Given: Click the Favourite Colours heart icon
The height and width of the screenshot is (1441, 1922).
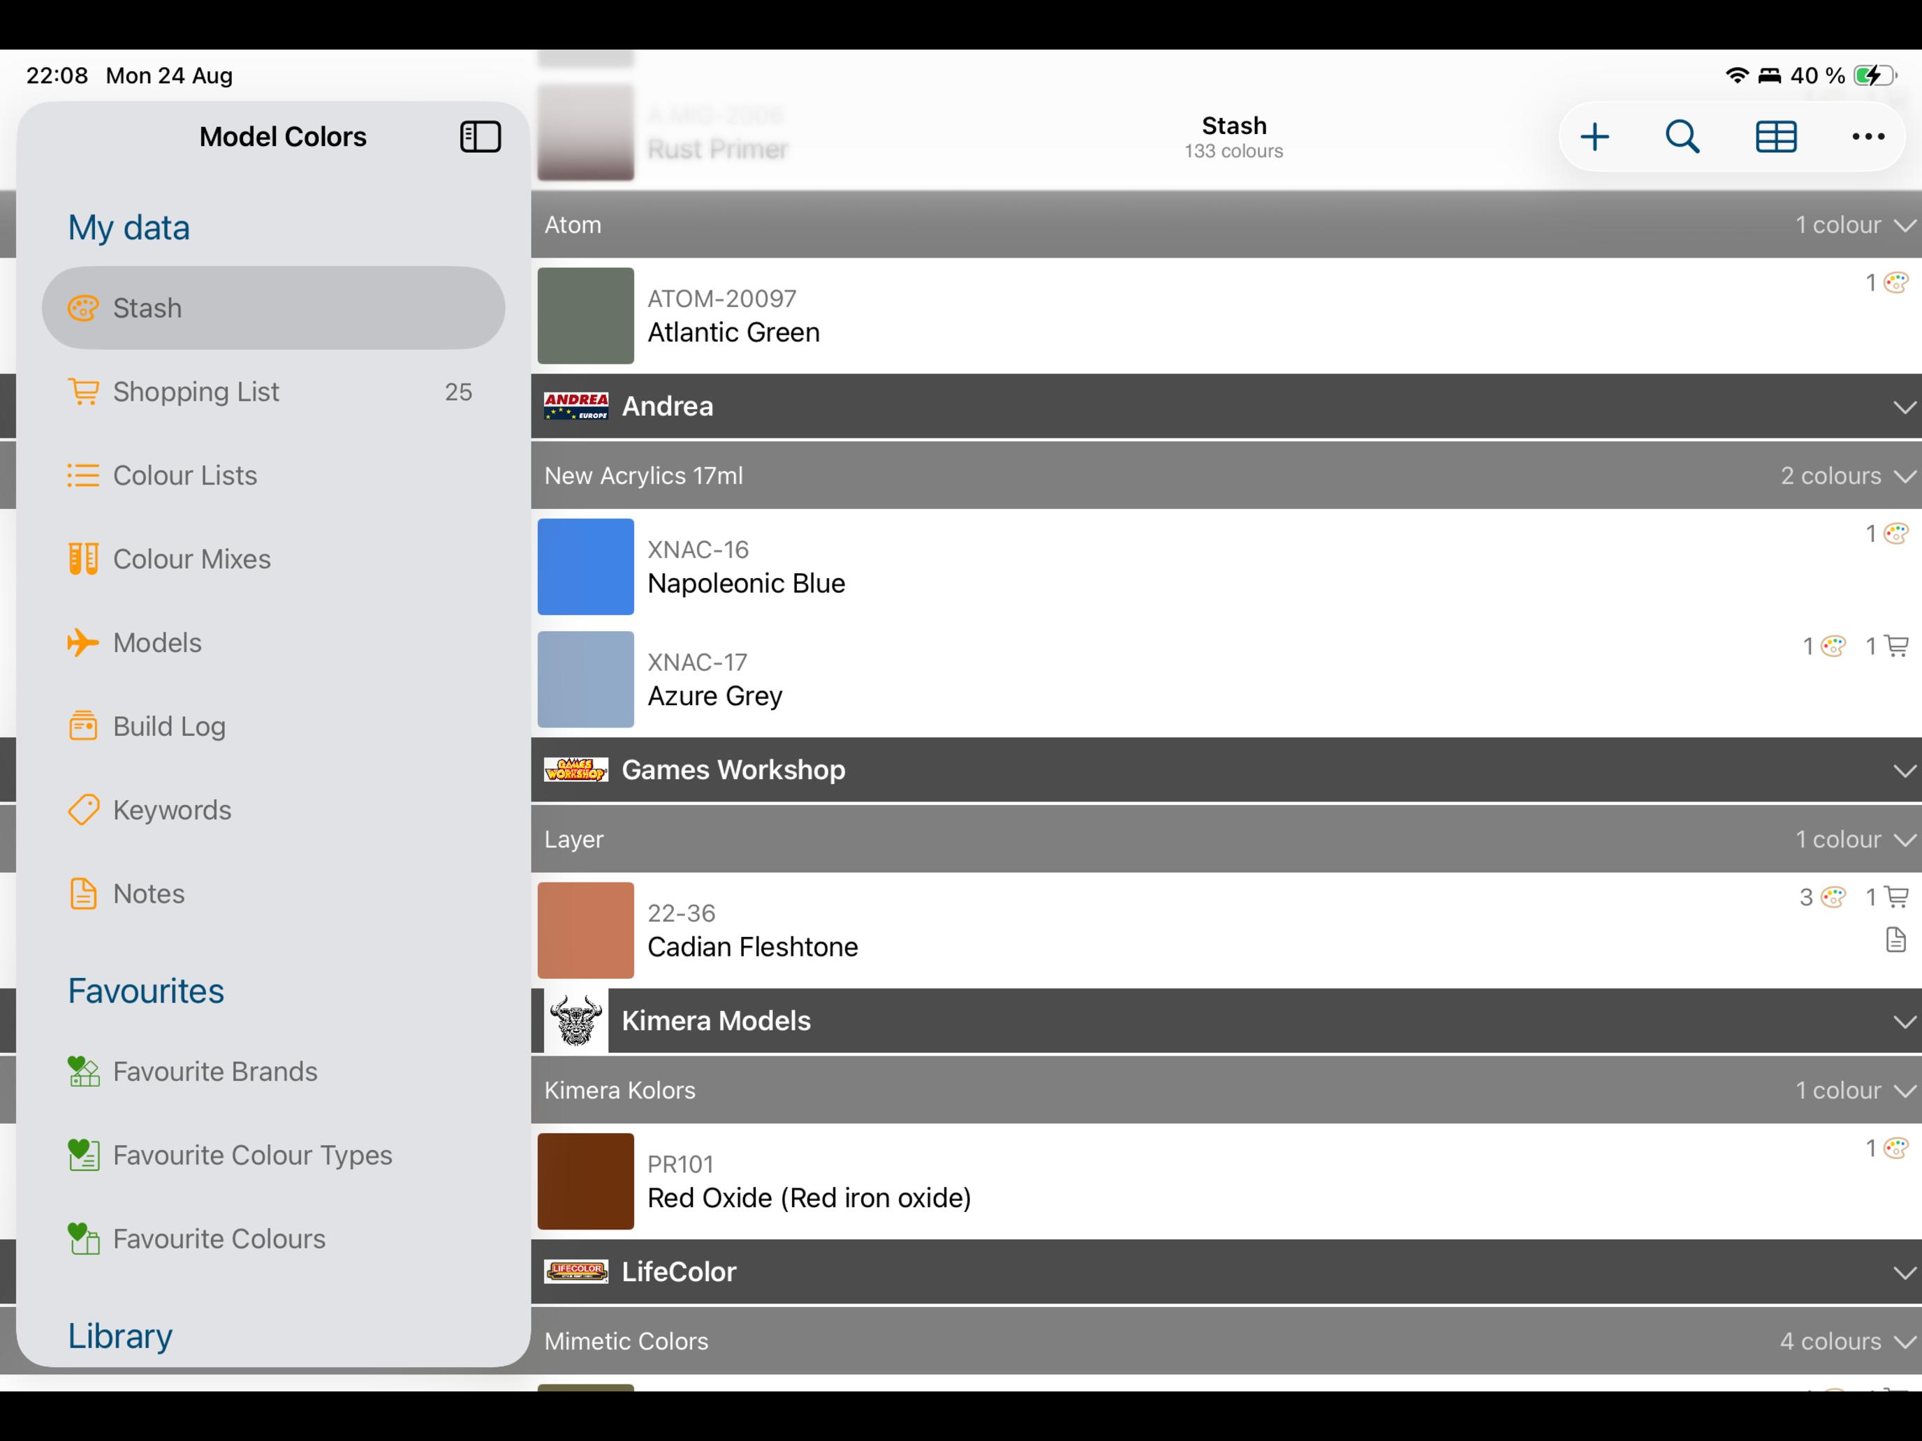Looking at the screenshot, I should pos(83,1239).
